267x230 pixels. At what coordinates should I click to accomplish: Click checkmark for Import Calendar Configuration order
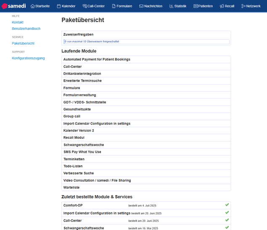click(x=227, y=213)
